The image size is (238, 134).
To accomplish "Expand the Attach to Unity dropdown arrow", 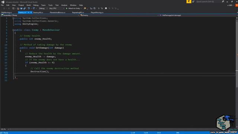I will tap(81, 9).
